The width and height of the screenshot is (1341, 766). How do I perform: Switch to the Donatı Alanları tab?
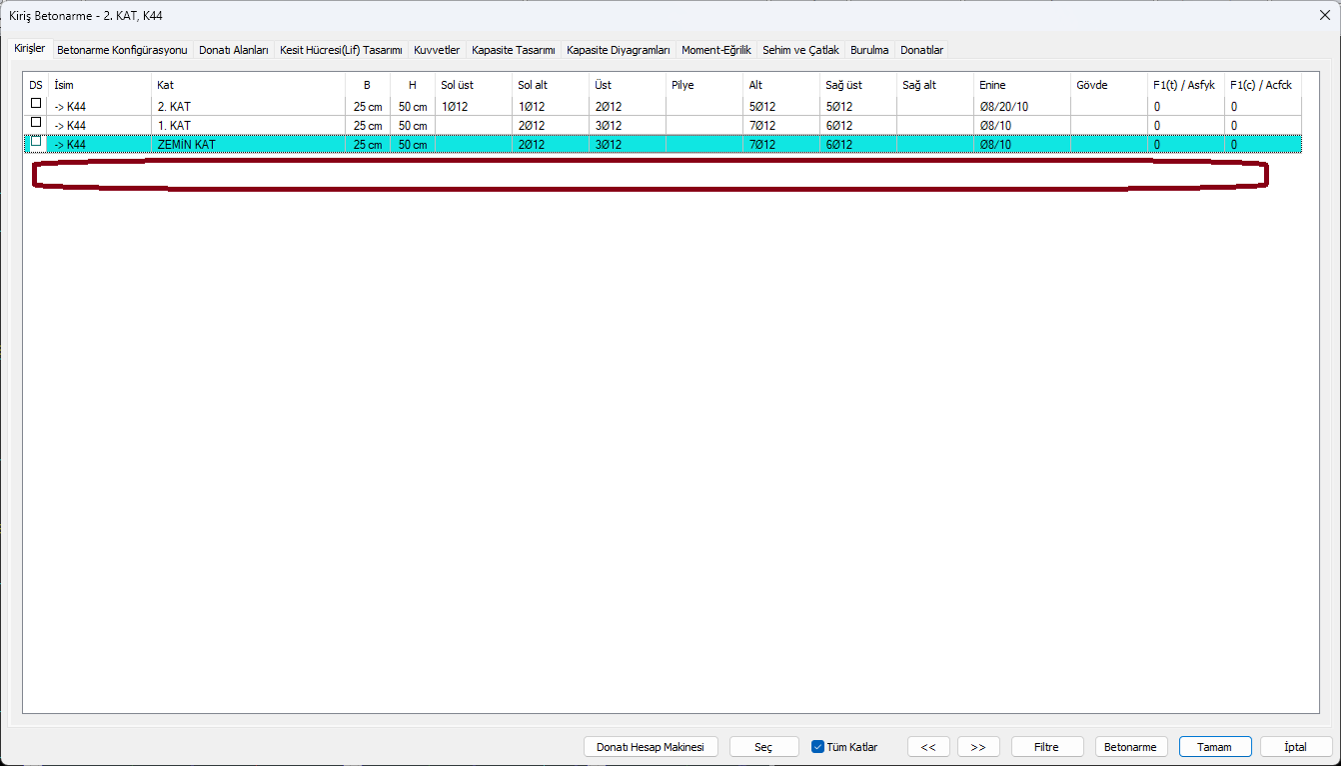tap(234, 49)
